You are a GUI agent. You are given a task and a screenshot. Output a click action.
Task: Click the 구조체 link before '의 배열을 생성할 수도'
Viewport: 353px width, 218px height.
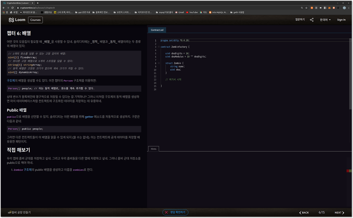[x=11, y=81]
